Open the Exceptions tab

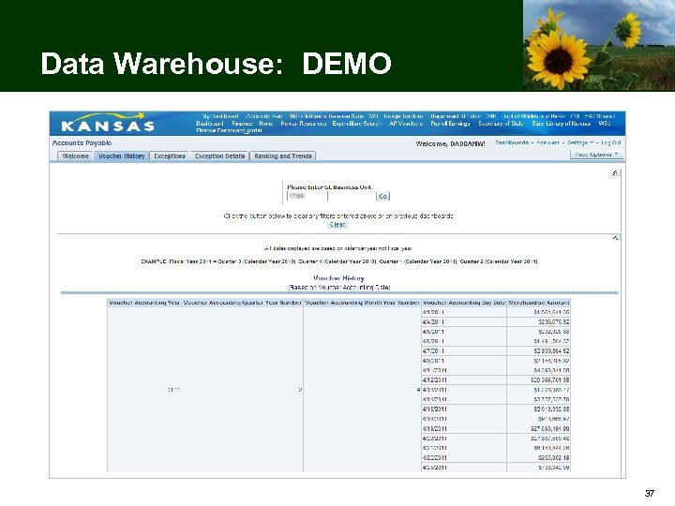[x=170, y=156]
